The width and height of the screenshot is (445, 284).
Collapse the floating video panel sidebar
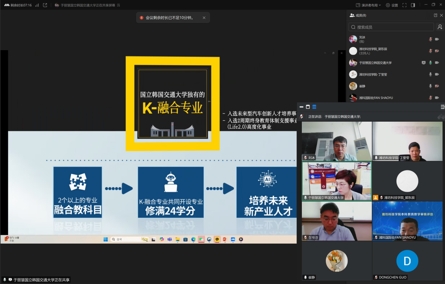(x=442, y=107)
